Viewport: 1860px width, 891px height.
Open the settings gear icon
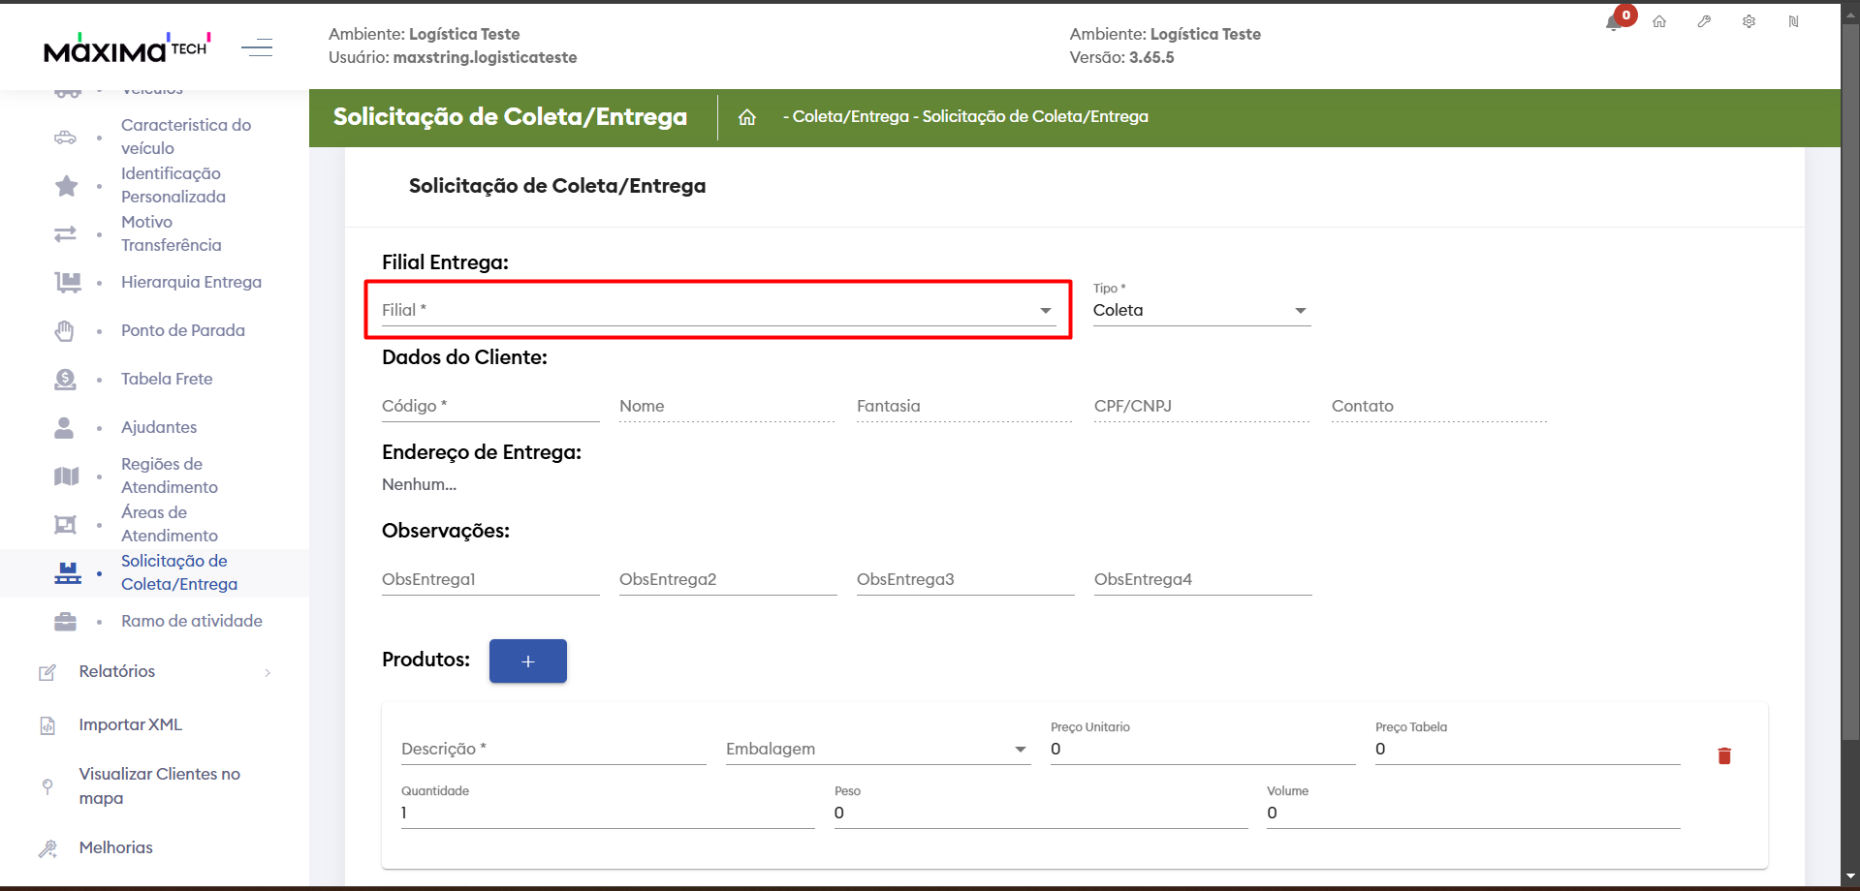click(x=1749, y=21)
